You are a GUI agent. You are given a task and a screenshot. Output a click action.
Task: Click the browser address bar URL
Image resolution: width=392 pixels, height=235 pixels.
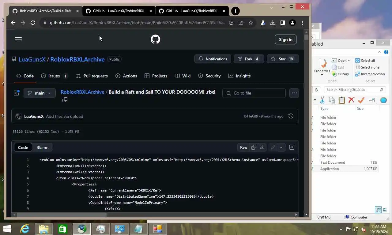pos(137,23)
